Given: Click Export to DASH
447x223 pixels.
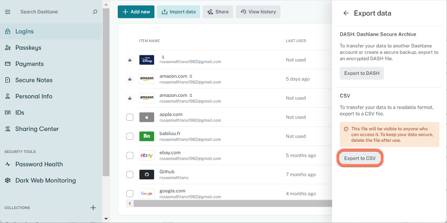Looking at the screenshot, I should tap(362, 73).
